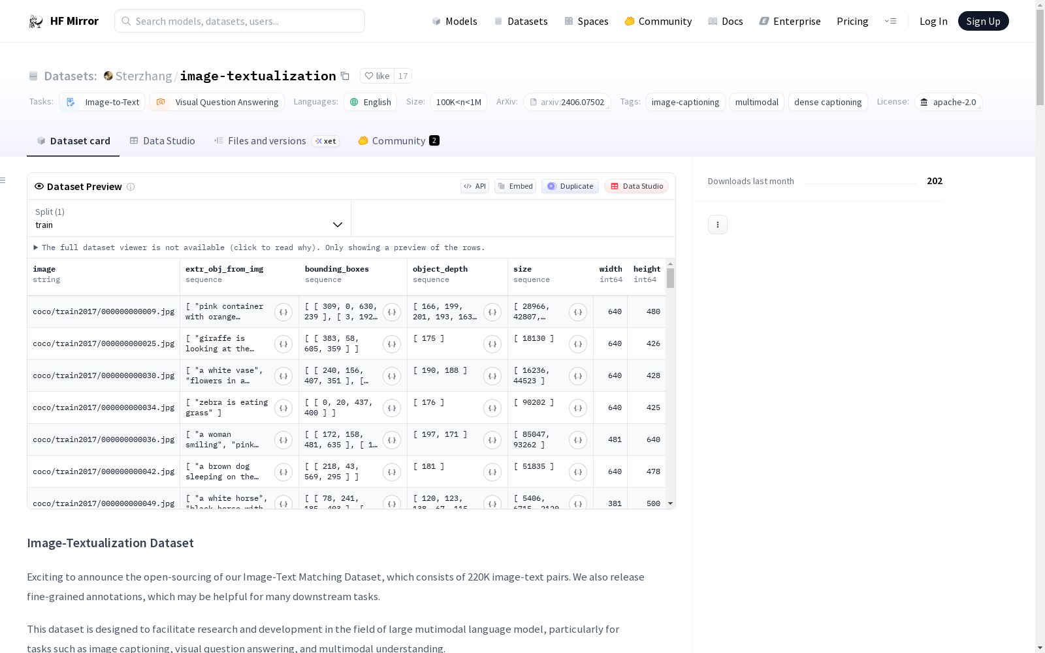The height and width of the screenshot is (653, 1045).
Task: Open the Split train dropdown
Action: click(189, 218)
